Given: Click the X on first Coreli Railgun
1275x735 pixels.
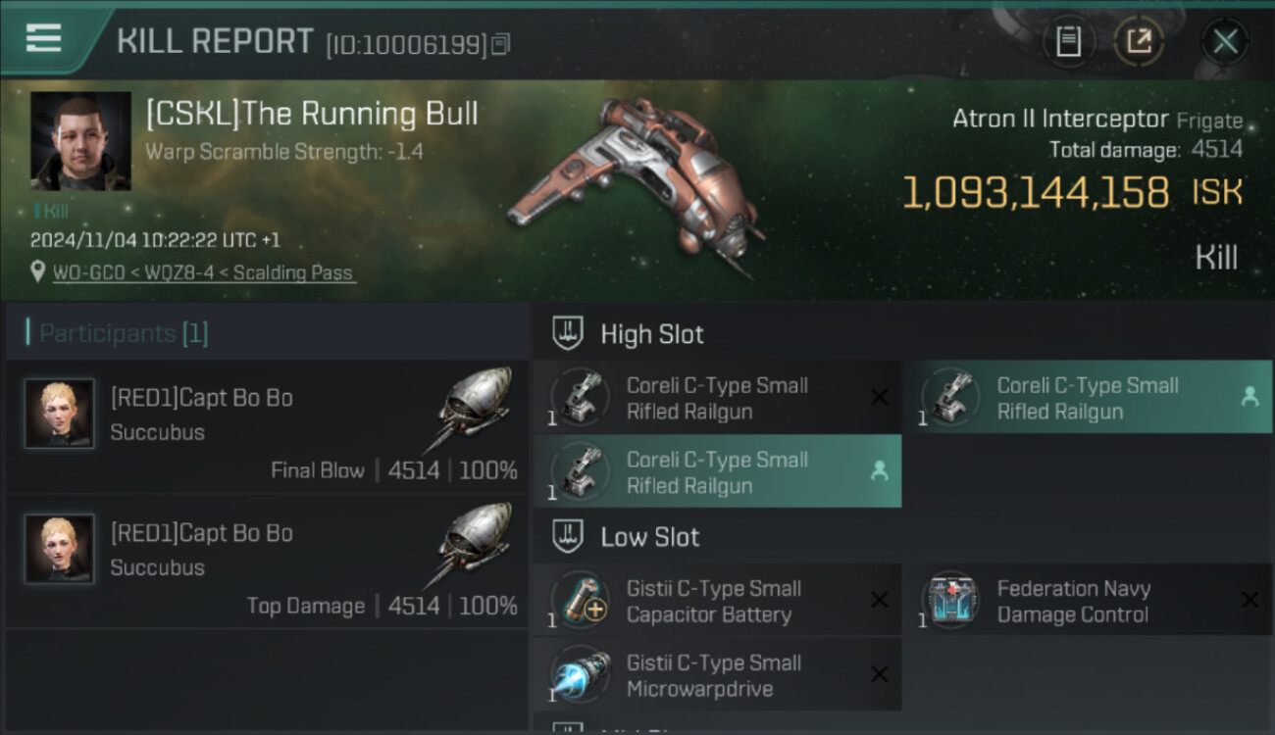Looking at the screenshot, I should 880,397.
